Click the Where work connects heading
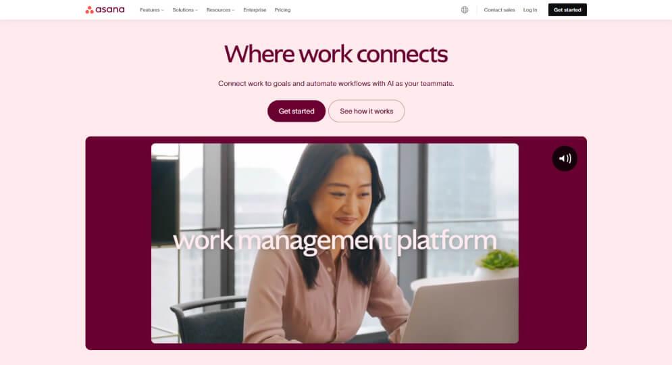The image size is (672, 365). click(x=336, y=55)
